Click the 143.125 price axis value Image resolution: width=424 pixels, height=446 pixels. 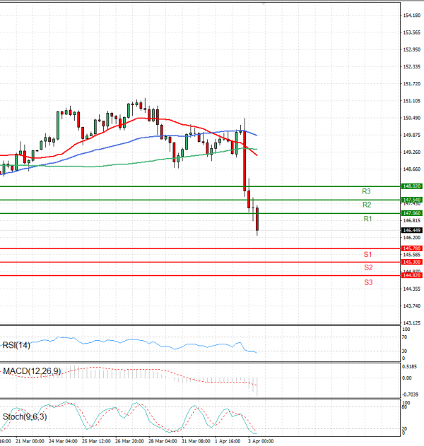click(x=412, y=323)
